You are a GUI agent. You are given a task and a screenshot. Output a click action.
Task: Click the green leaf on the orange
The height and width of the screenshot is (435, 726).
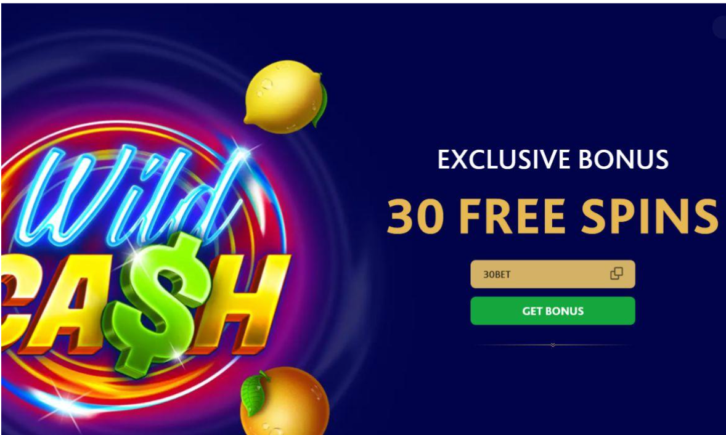(x=254, y=393)
